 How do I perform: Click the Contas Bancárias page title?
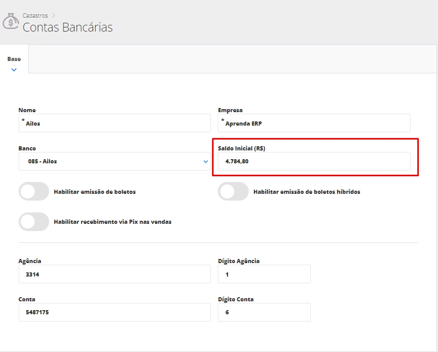67,27
